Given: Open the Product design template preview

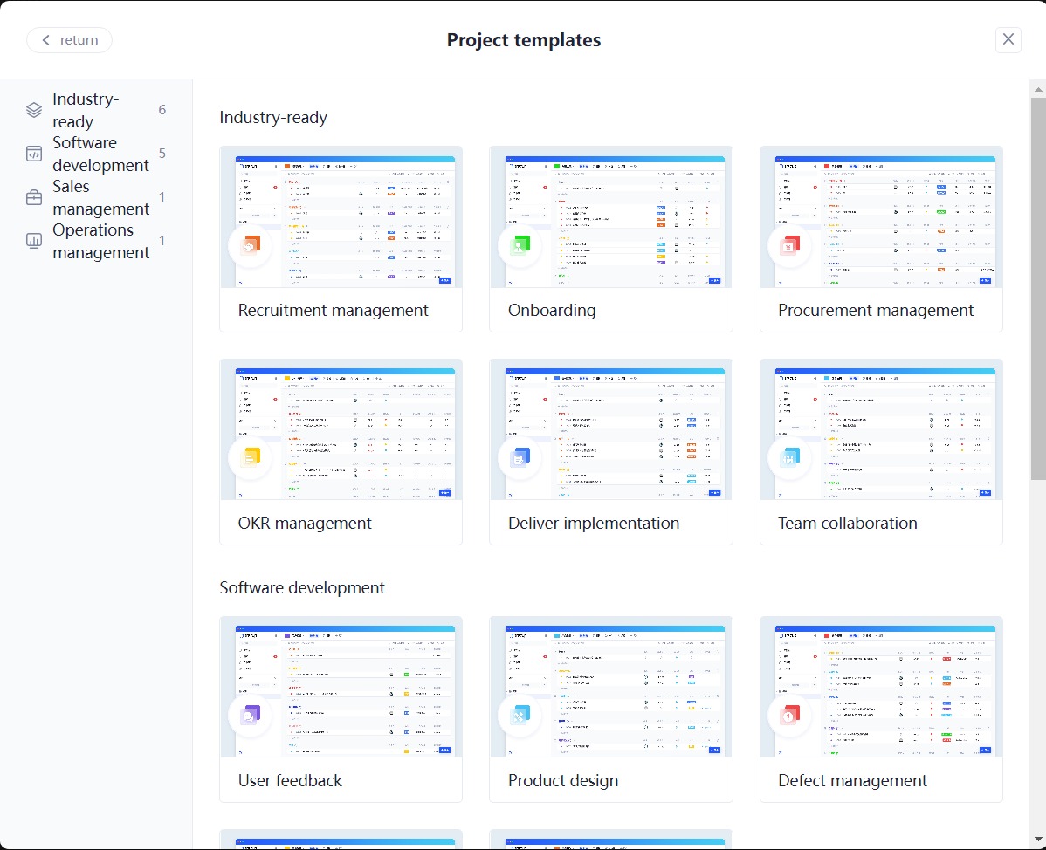Looking at the screenshot, I should point(611,688).
